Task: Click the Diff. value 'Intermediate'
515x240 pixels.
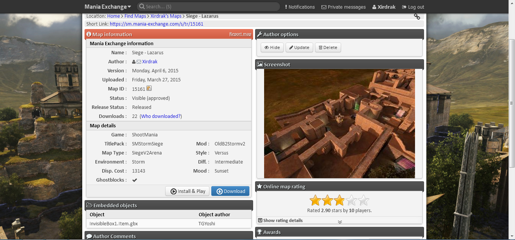Action: click(x=229, y=162)
